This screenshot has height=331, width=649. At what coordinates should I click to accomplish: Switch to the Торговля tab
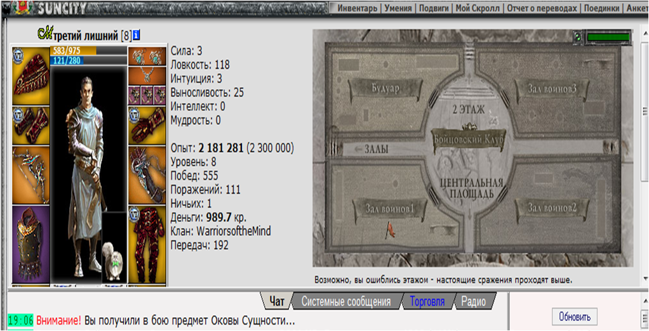point(427,301)
